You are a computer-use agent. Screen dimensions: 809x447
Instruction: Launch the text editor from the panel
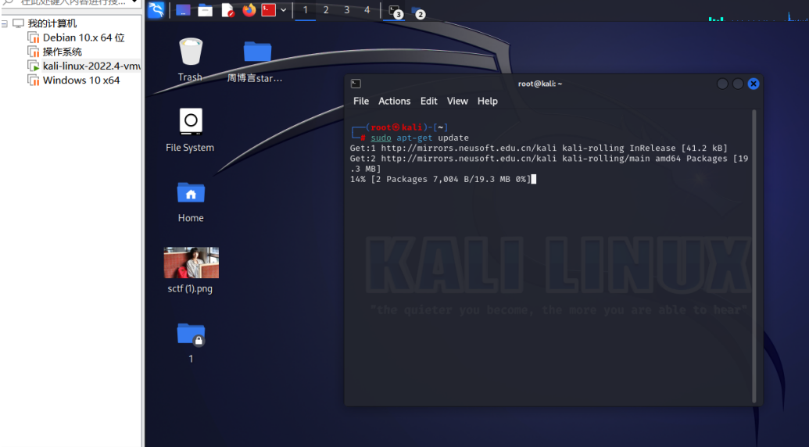click(227, 10)
